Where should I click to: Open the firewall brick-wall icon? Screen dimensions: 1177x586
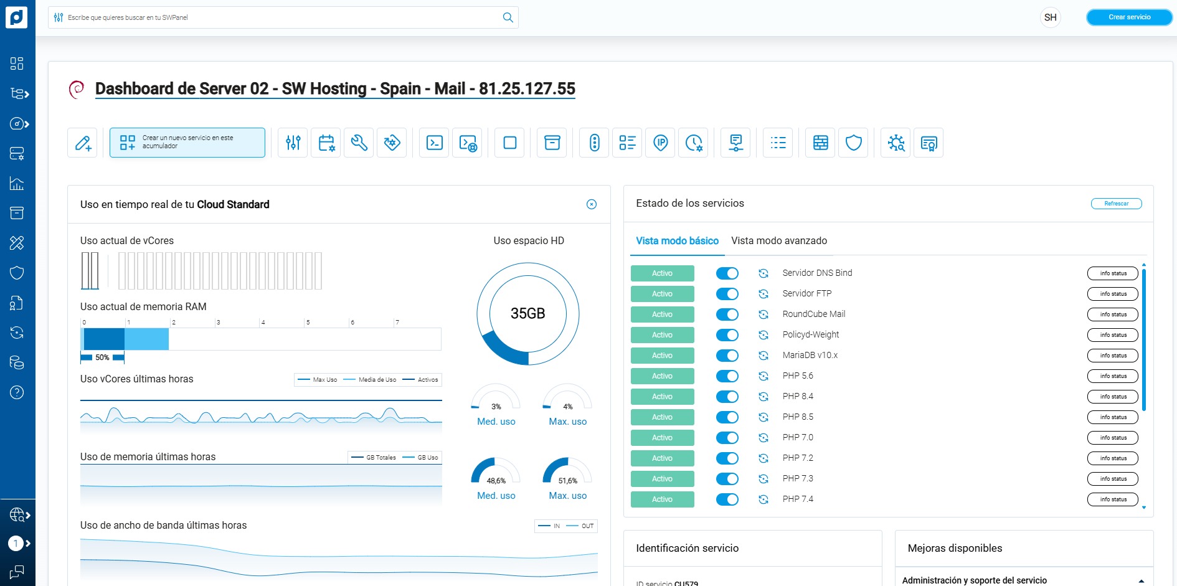[x=821, y=143]
